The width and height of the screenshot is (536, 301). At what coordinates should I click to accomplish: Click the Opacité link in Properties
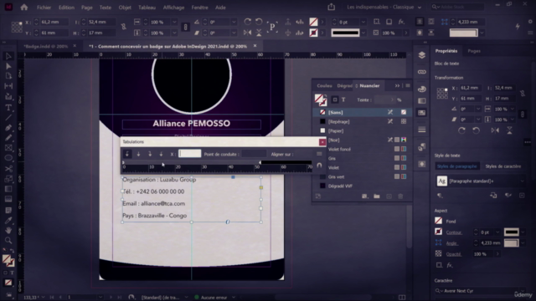454,254
